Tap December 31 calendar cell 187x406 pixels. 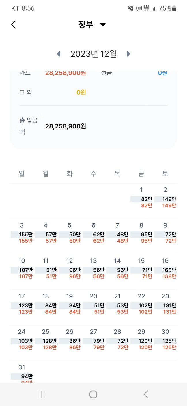(22, 373)
